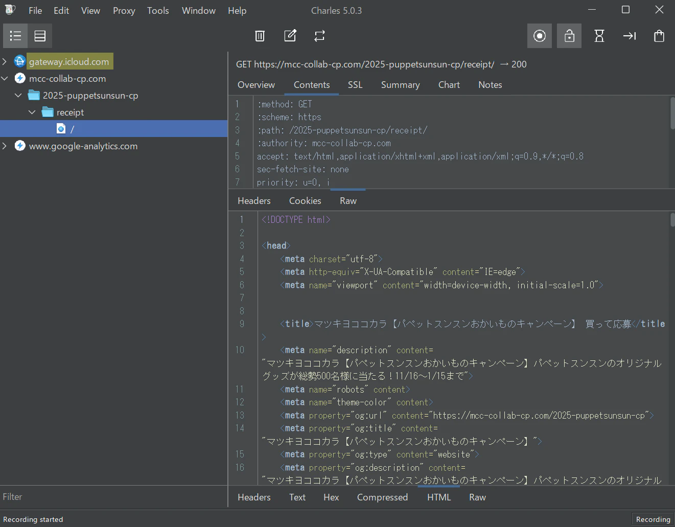Image resolution: width=675 pixels, height=527 pixels.
Task: Open the Window menu
Action: click(199, 10)
